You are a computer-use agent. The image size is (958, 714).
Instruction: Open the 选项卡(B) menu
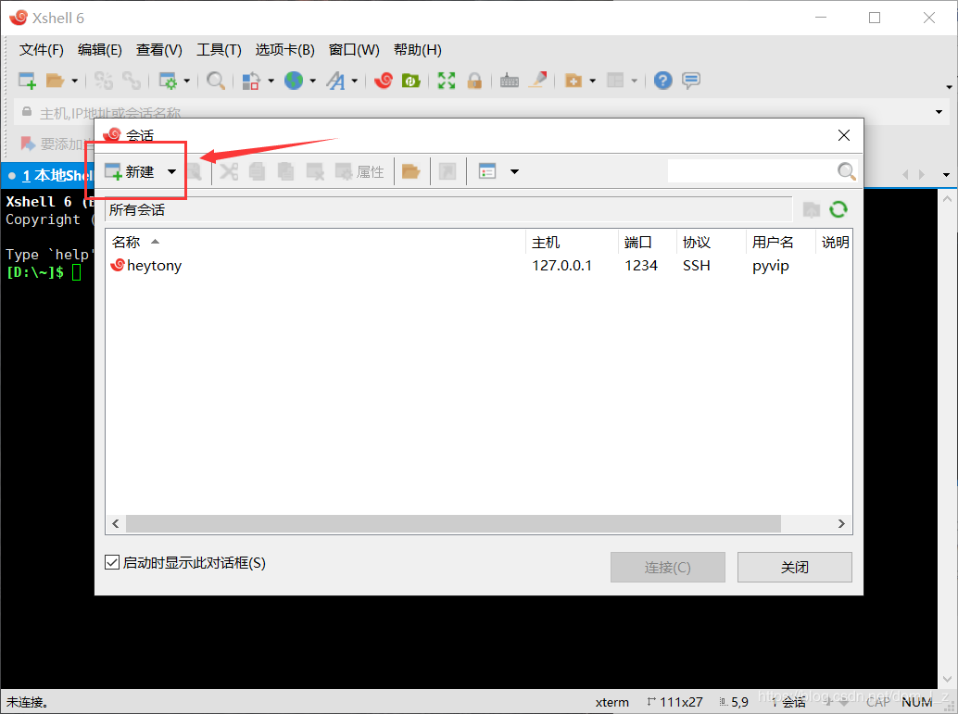[284, 50]
